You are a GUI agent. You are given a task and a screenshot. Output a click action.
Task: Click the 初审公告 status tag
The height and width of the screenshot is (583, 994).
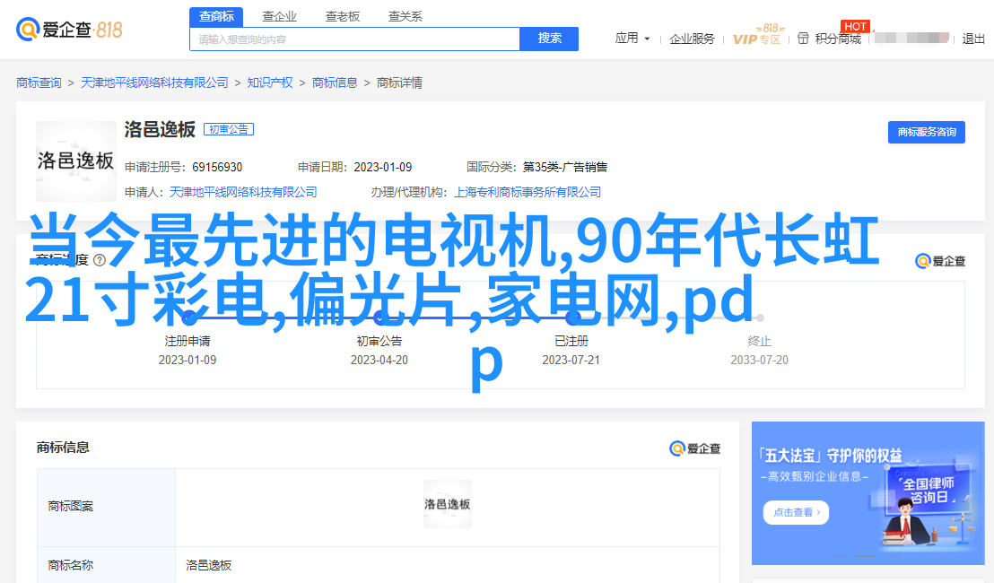[x=229, y=129]
